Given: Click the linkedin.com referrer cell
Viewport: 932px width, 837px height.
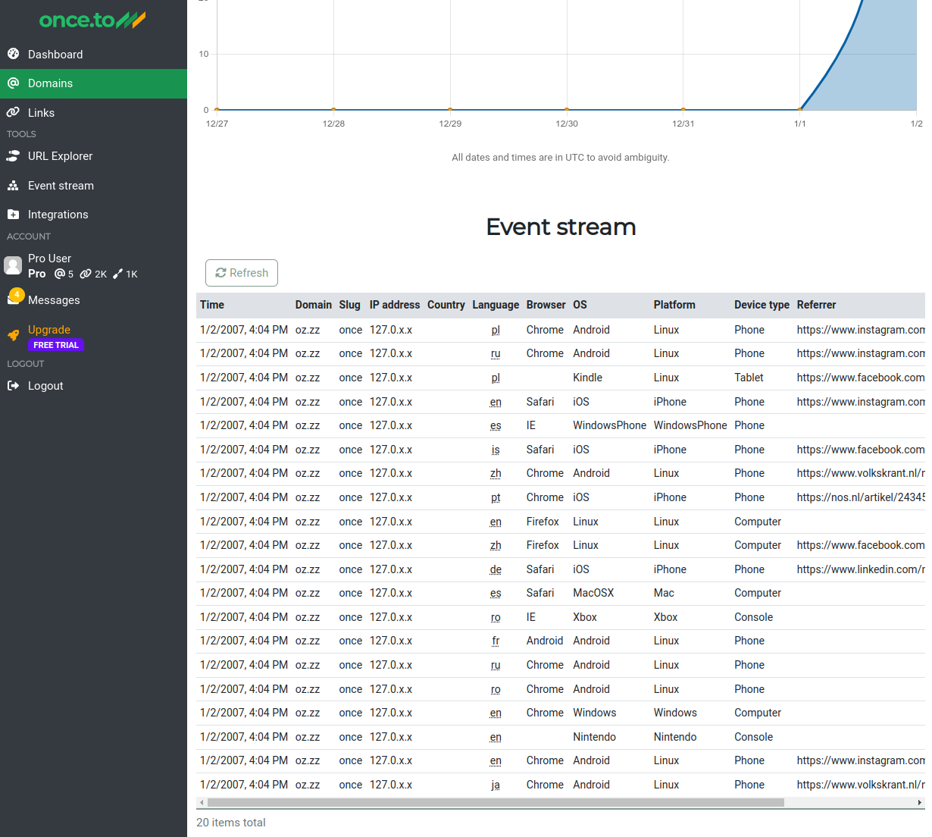Looking at the screenshot, I should click(861, 569).
